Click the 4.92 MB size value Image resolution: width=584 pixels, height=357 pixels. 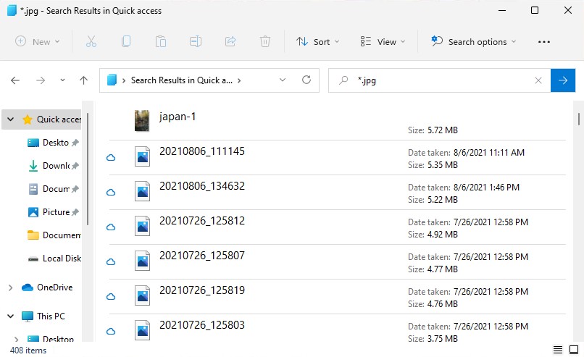click(443, 235)
